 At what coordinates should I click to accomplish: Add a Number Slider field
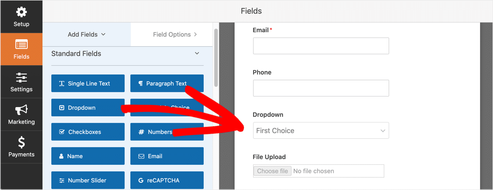pyautogui.click(x=88, y=180)
